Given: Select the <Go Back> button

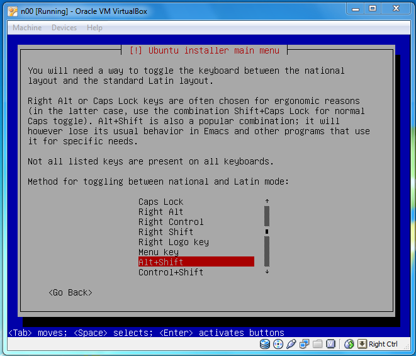Looking at the screenshot, I should (70, 292).
